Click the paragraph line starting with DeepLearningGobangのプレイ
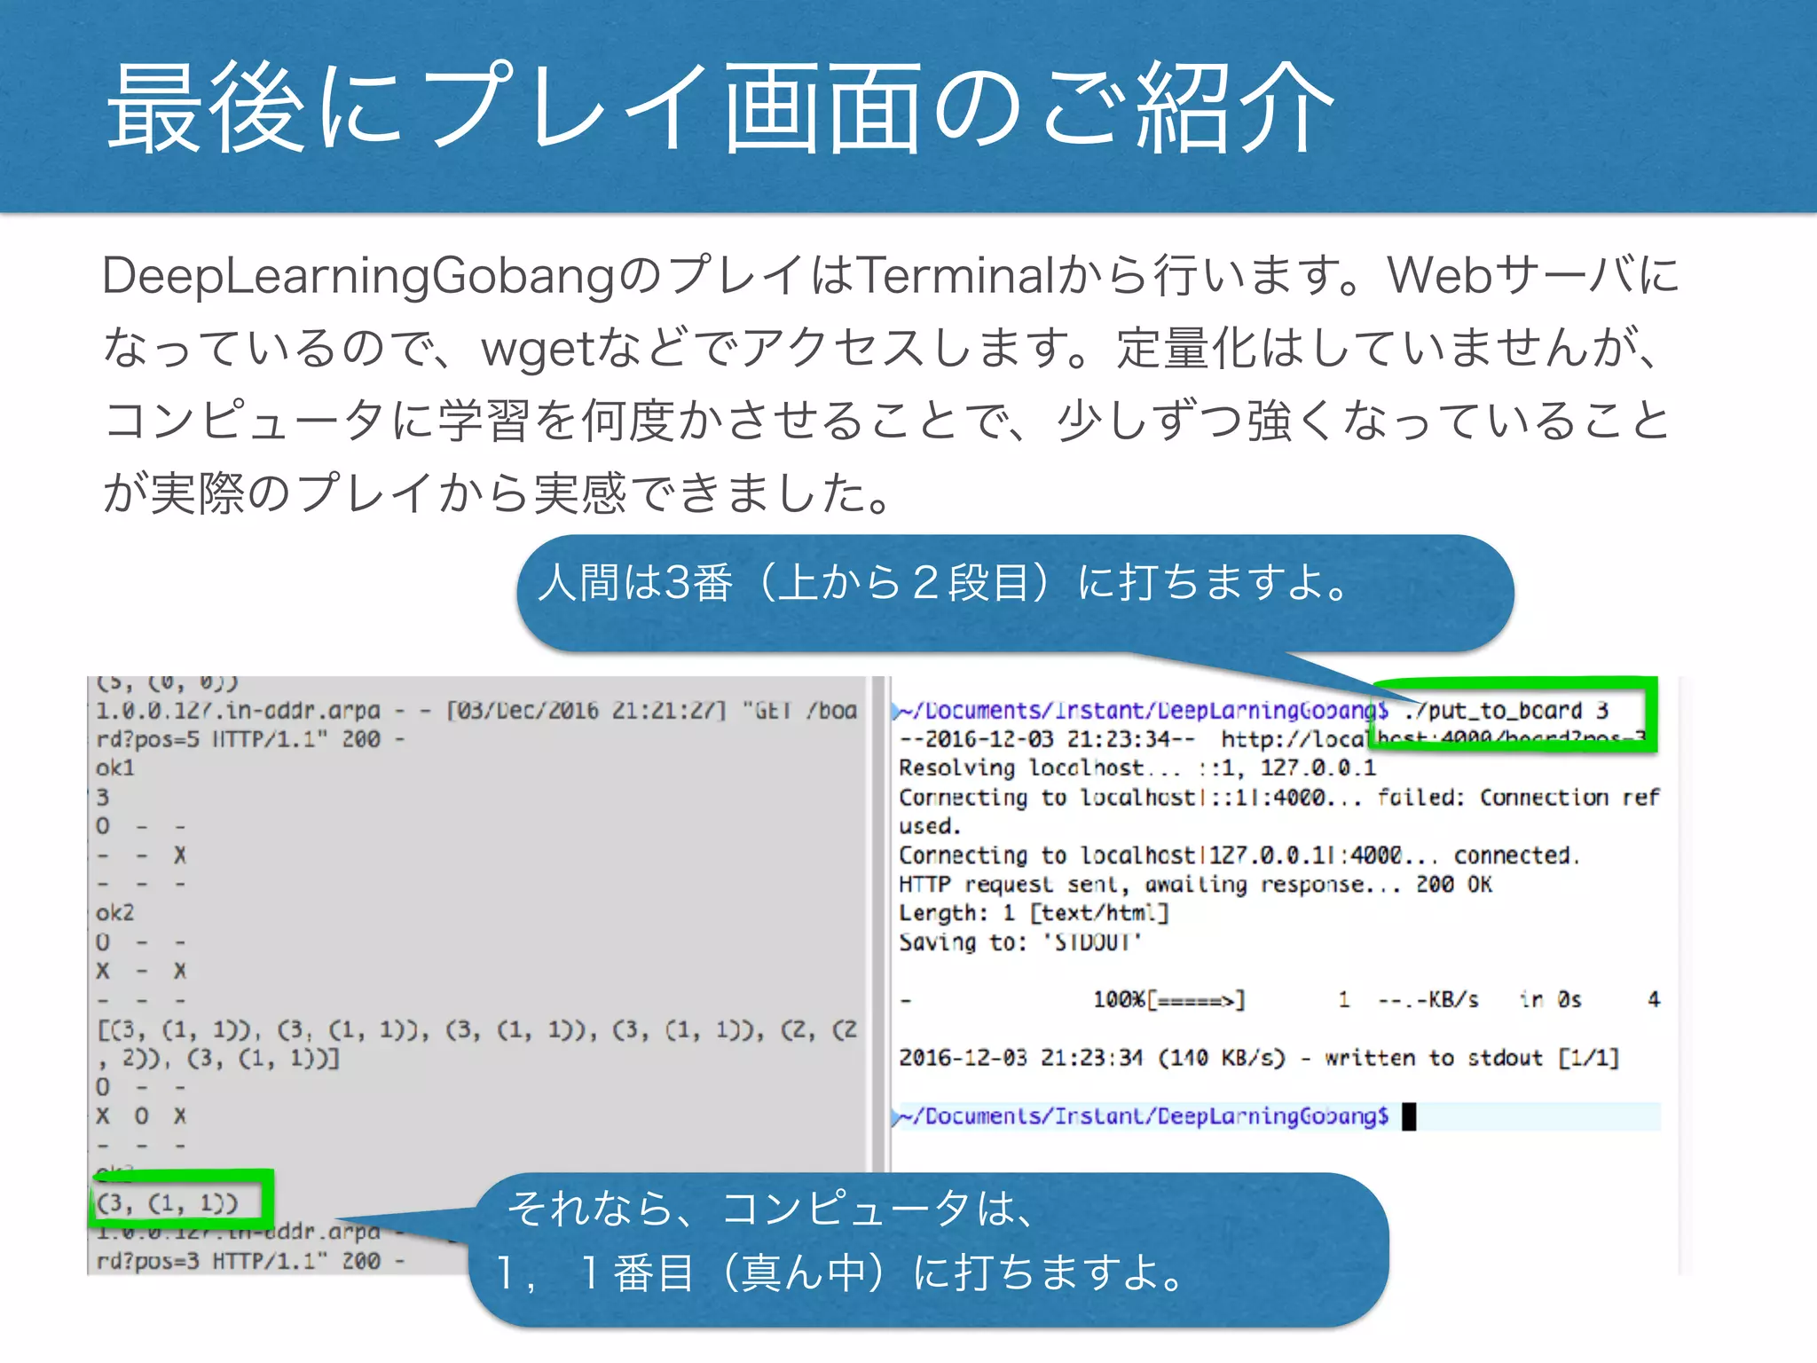Viewport: 1817px width, 1363px height. coord(891,274)
